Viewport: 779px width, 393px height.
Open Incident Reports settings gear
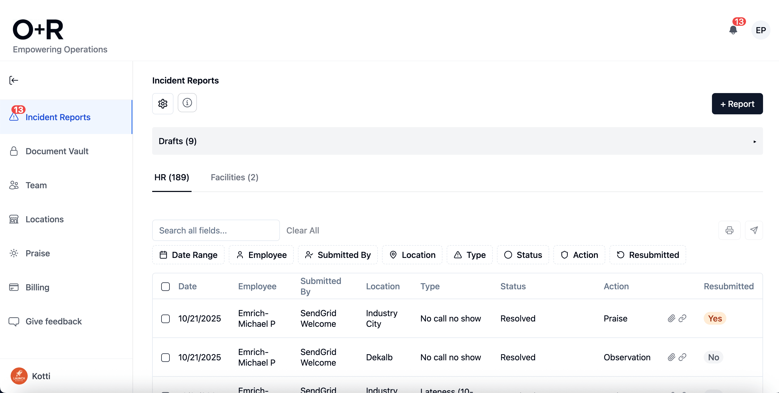point(163,103)
